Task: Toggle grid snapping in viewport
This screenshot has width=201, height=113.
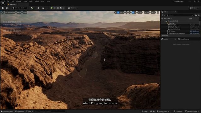Action: [133, 13]
